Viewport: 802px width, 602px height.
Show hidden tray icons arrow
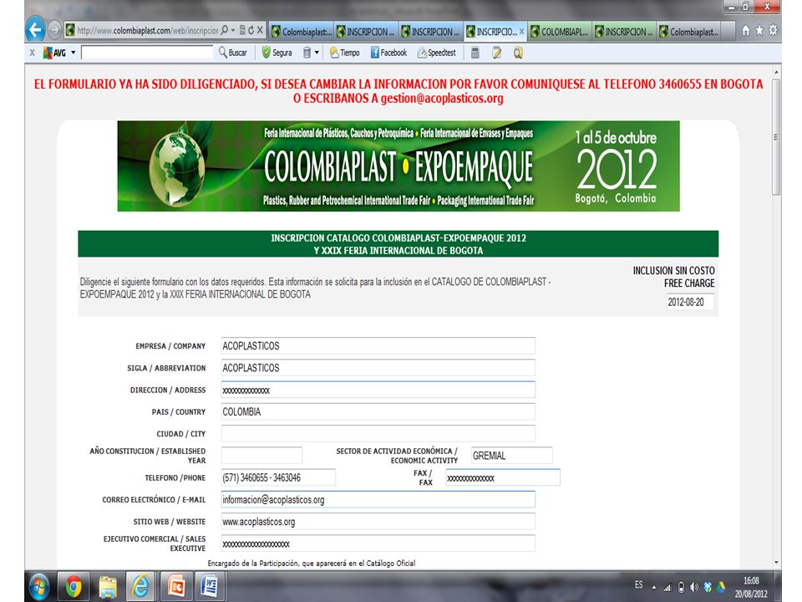[x=653, y=587]
